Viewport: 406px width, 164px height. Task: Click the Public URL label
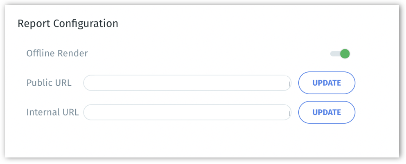click(x=49, y=83)
